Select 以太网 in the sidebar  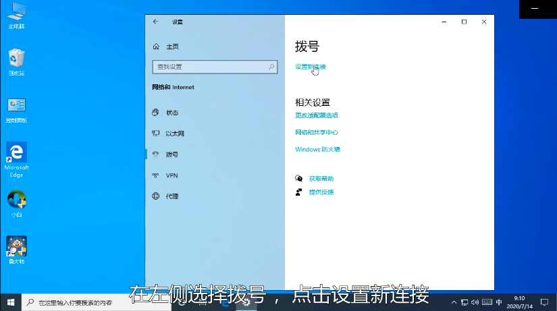[x=175, y=134]
